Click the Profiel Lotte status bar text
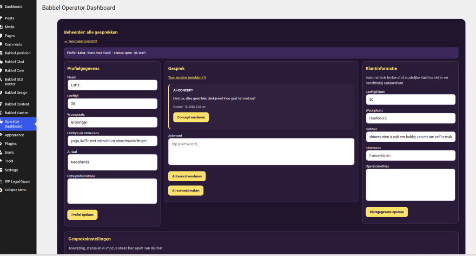Screen dimensions: 476x256 tap(106, 53)
